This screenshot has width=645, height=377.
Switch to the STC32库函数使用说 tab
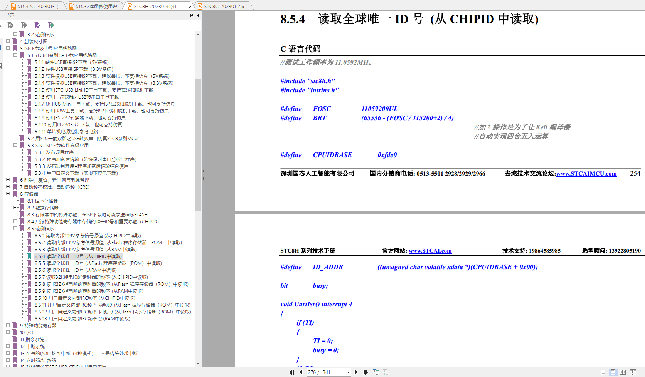[x=94, y=6]
